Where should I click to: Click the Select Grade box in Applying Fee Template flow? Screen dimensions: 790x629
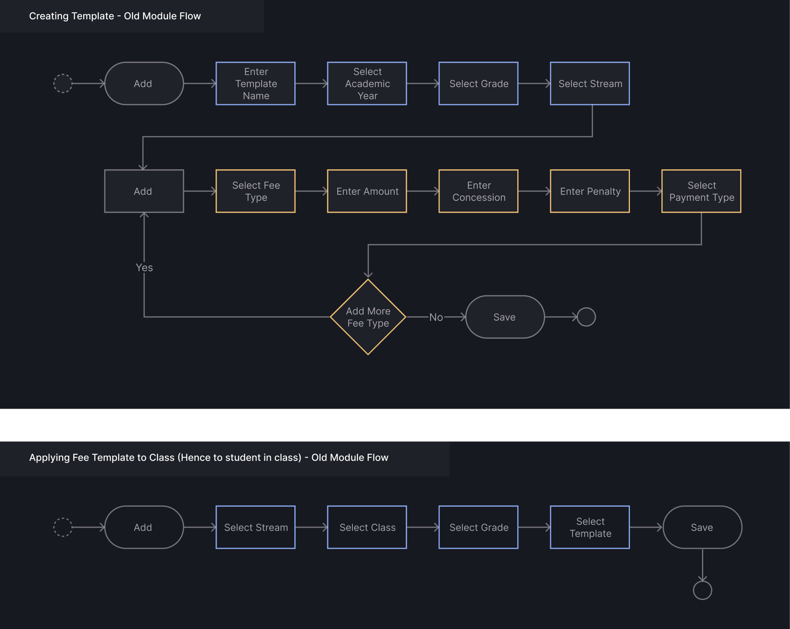[x=479, y=527]
